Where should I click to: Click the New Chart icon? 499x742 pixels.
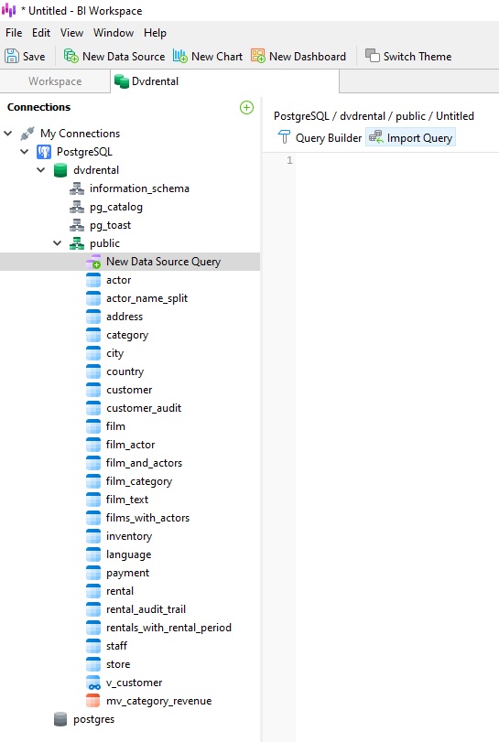[x=179, y=57]
